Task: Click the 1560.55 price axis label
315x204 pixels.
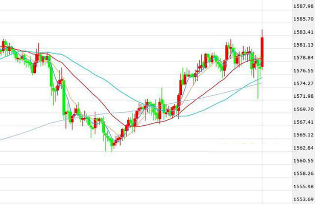Action: coord(304,161)
